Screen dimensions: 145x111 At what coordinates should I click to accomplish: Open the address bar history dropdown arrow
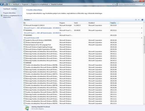(x=113, y=4)
